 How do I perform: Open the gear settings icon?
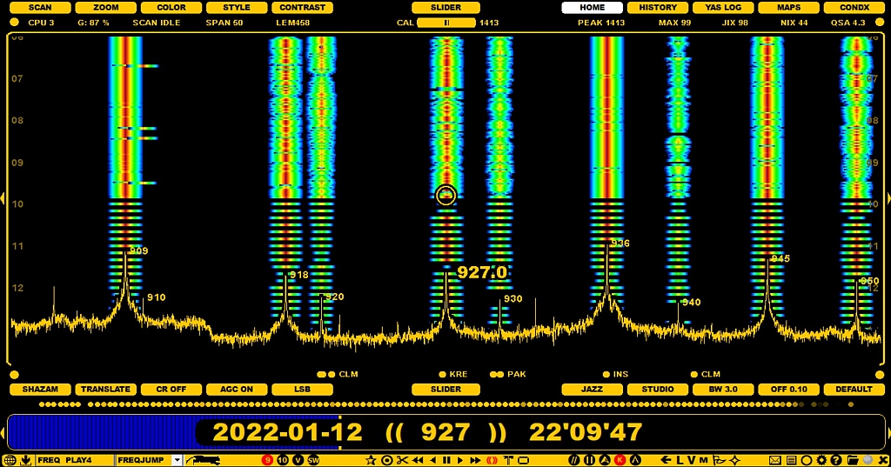coord(821,460)
